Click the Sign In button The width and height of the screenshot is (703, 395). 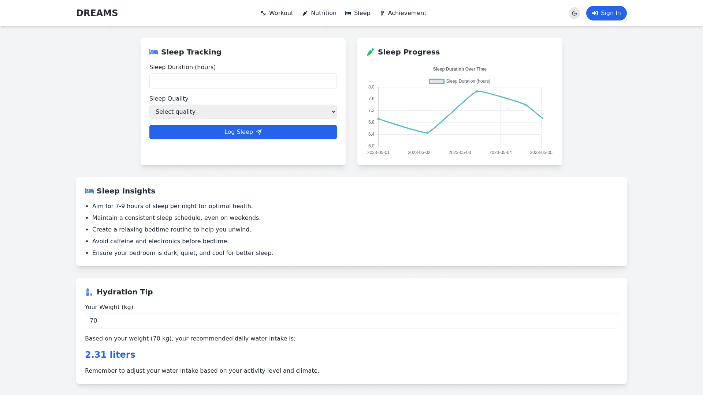coord(606,13)
